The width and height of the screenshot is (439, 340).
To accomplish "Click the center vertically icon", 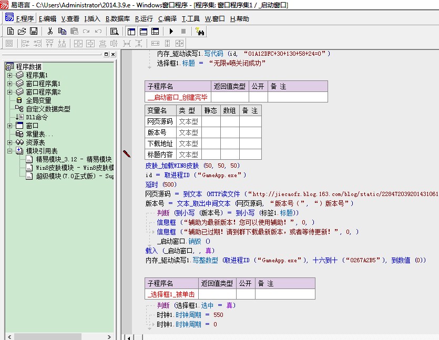I will (90, 44).
